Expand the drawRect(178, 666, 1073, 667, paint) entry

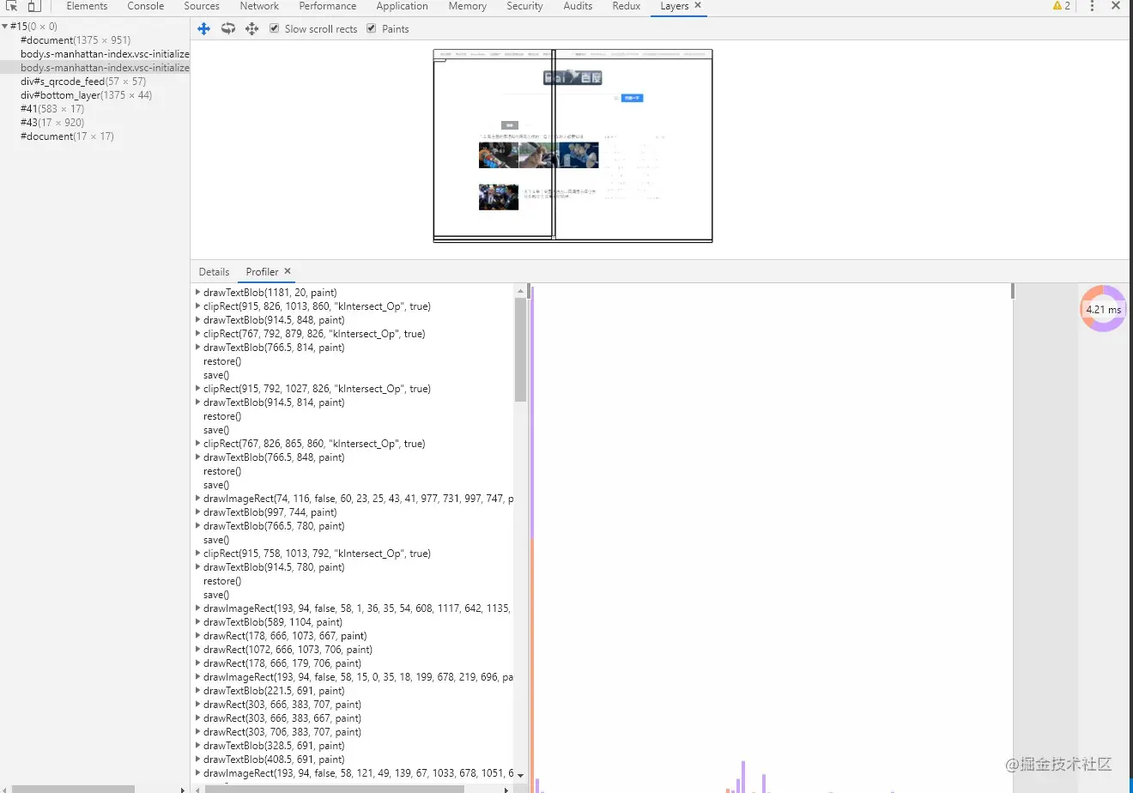pyautogui.click(x=197, y=636)
